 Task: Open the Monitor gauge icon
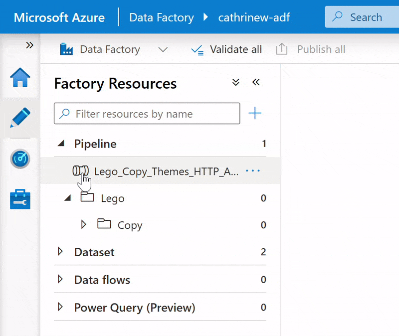20,159
